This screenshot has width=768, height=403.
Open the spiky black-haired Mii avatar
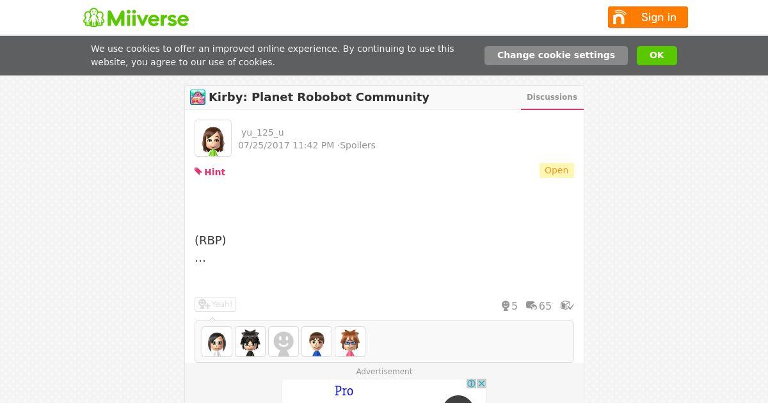pos(250,342)
